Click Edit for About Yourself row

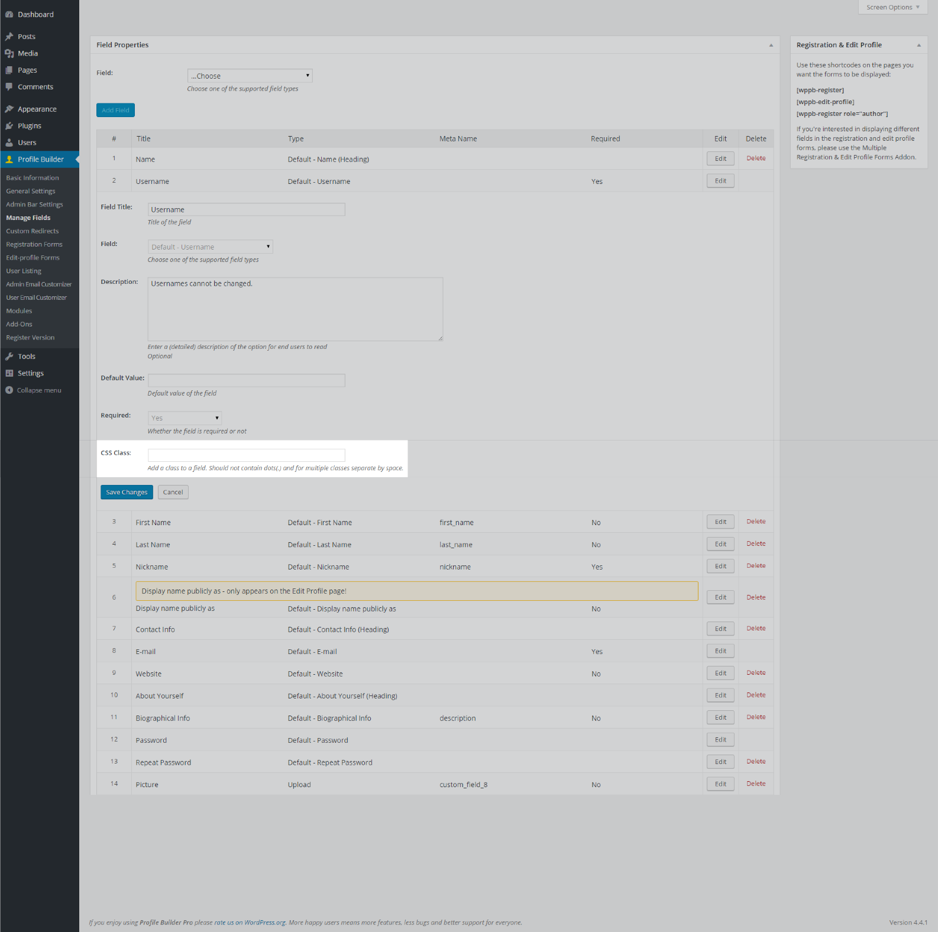tap(720, 695)
